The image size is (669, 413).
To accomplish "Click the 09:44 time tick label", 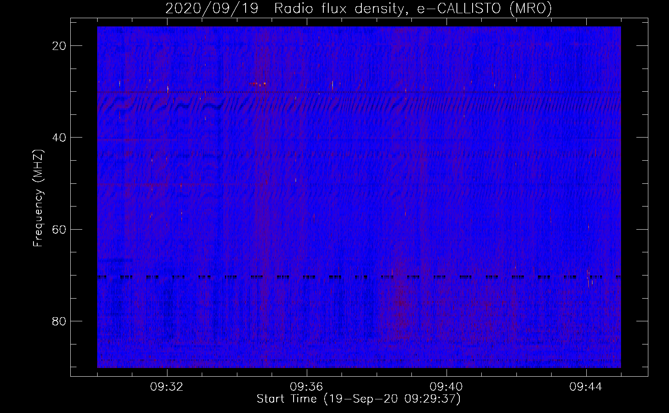I will [x=586, y=387].
